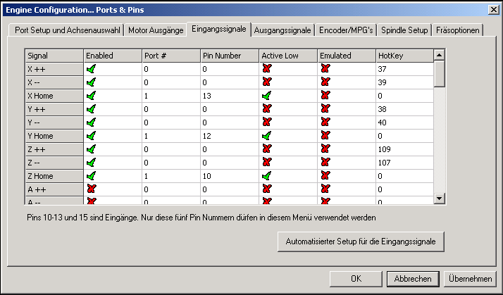Switch to Motor Ausgänge tab
The width and height of the screenshot is (503, 295).
(156, 30)
